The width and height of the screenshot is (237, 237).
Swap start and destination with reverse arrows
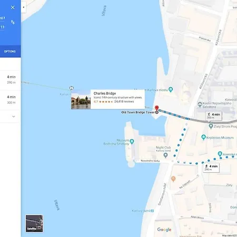pyautogui.click(x=13, y=22)
